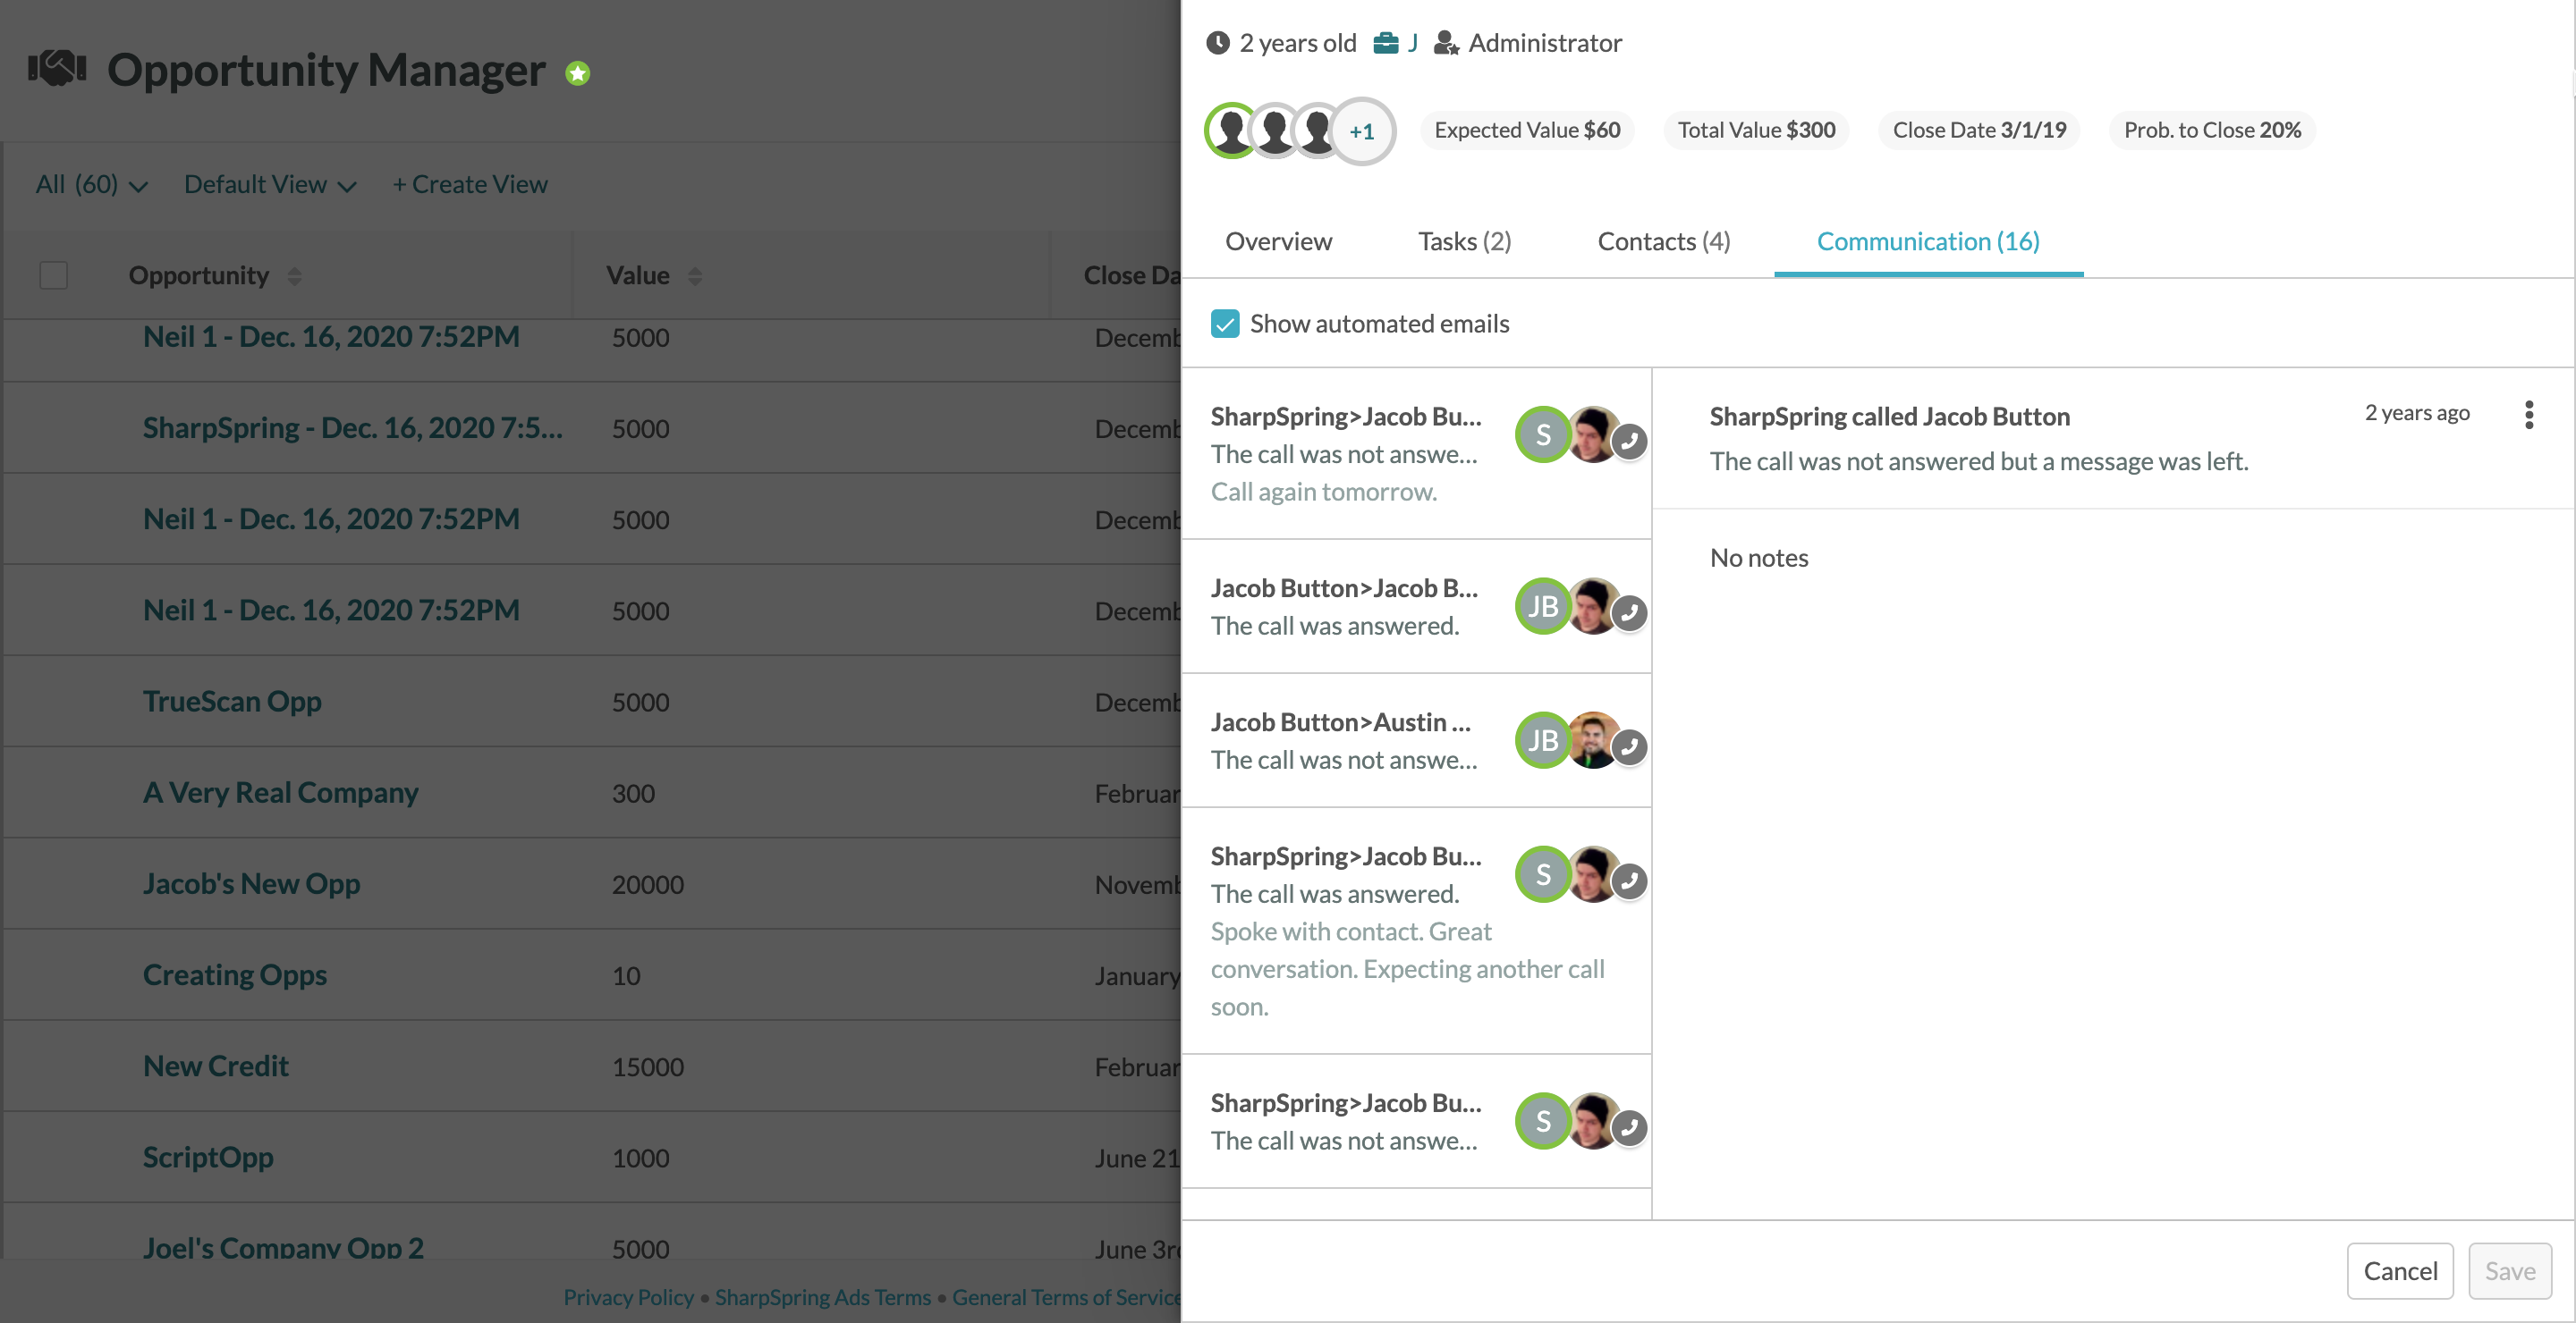Click phone icon on last SharpSpring call
Image resolution: width=2576 pixels, height=1323 pixels.
click(1630, 1127)
